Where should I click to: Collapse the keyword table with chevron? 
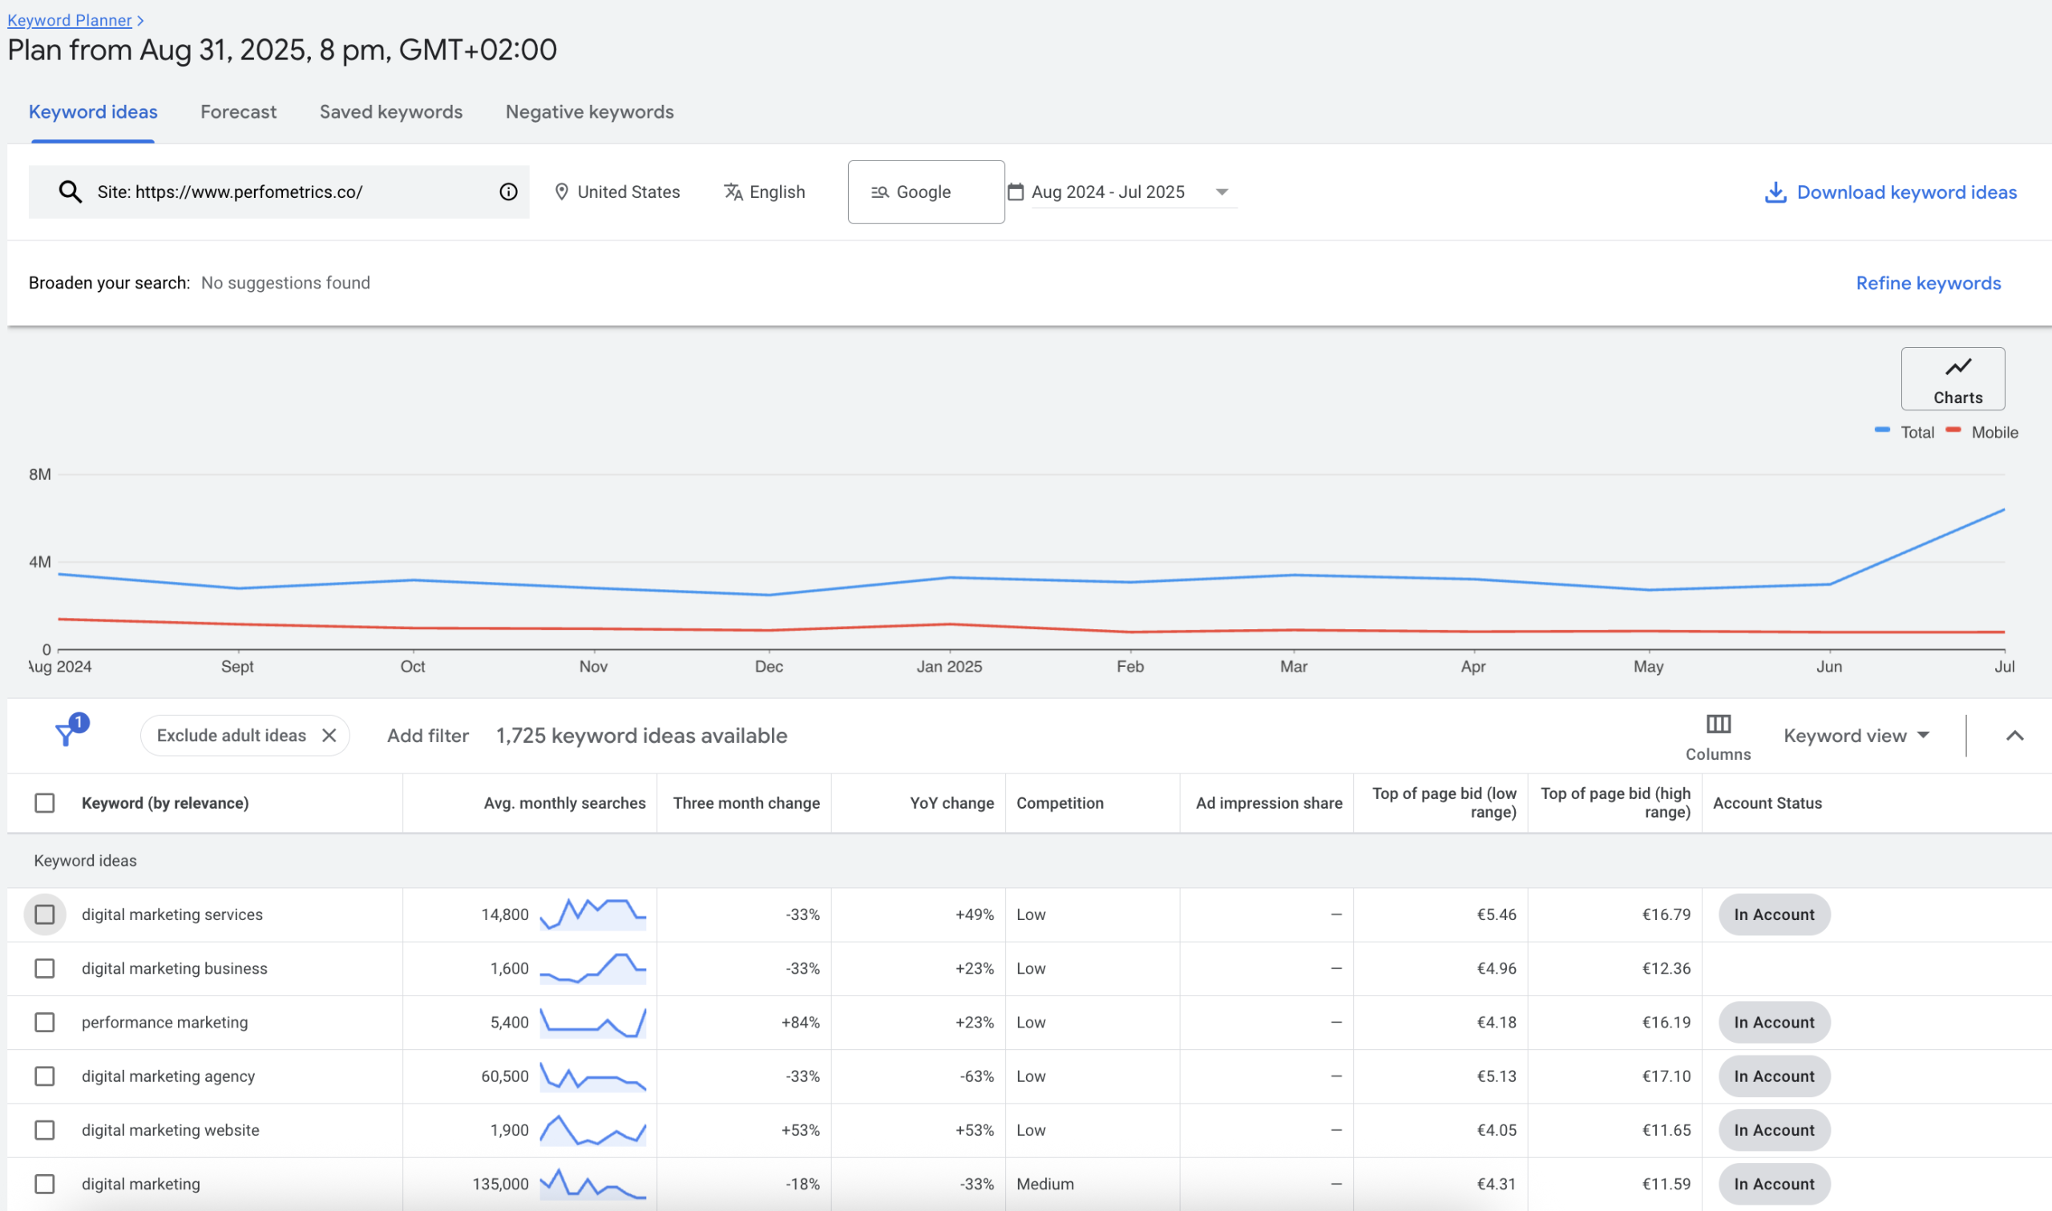pyautogui.click(x=2014, y=735)
